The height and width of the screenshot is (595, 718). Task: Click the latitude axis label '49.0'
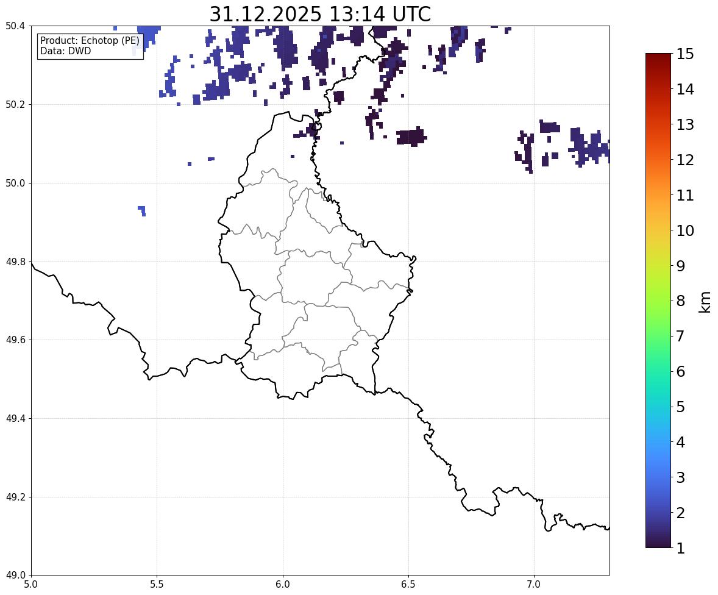pos(15,575)
